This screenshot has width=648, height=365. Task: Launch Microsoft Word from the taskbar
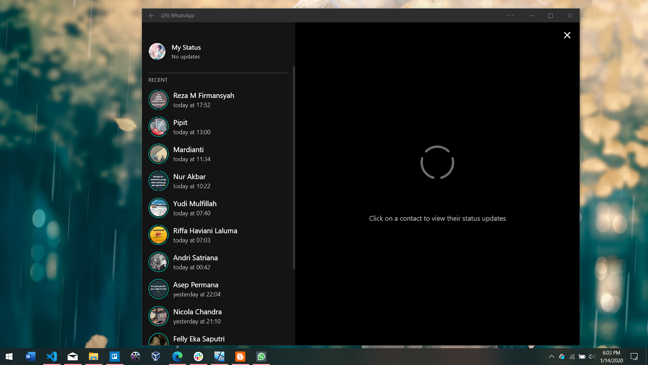(x=30, y=356)
